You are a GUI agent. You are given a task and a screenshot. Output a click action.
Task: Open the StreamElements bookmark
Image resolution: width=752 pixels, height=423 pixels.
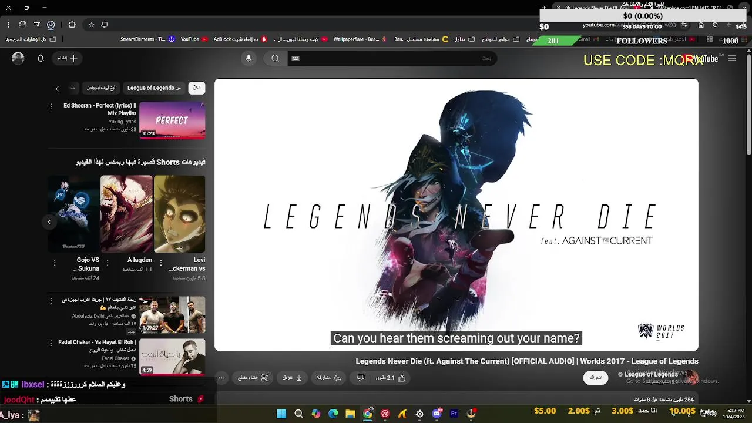click(x=147, y=39)
